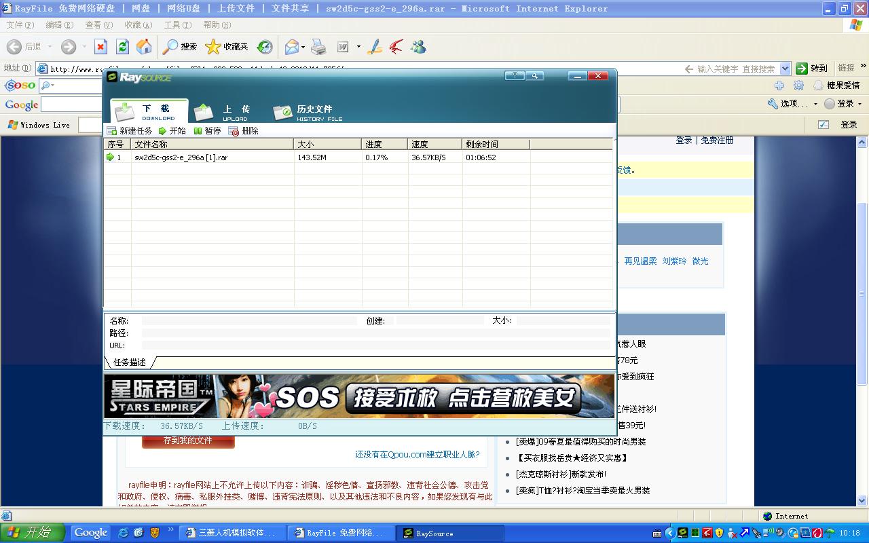869x543 pixels.
Task: Expand the IE mail button dropdown arrow
Action: (x=303, y=47)
